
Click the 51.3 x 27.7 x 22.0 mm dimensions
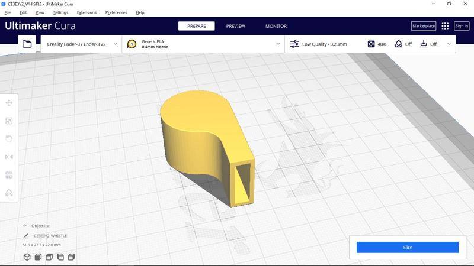(41, 245)
